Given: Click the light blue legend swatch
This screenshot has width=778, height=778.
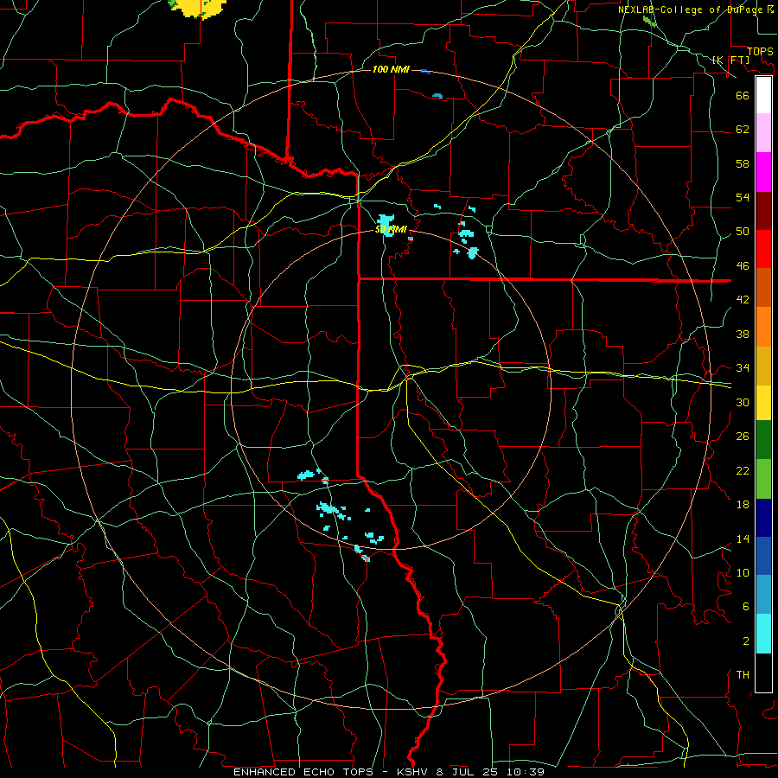Looking at the screenshot, I should (763, 595).
